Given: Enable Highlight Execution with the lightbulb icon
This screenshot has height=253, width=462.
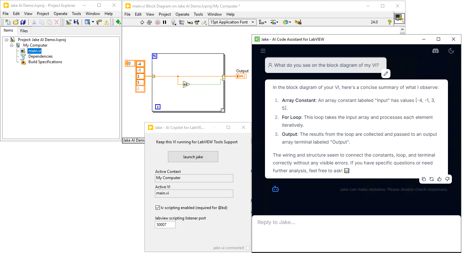Looking at the screenshot, I should [x=173, y=22].
